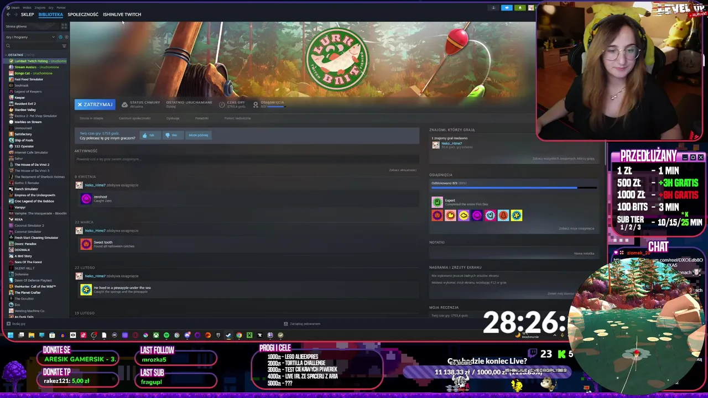Open Dodaj grę at the bottom left
Viewport: 708px width, 398px height.
(x=15, y=324)
